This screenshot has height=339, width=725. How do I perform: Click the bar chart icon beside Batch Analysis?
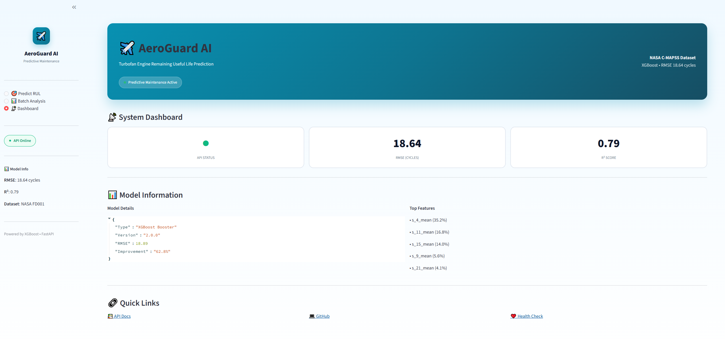coord(14,101)
